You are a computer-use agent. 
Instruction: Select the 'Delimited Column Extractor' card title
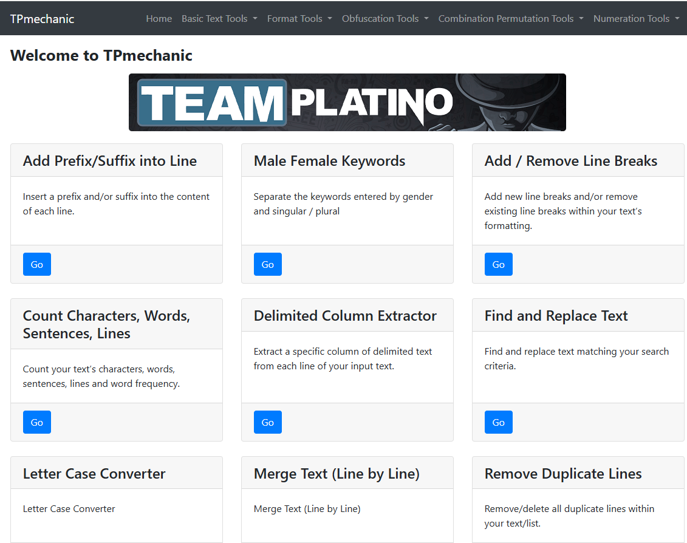[x=345, y=316]
